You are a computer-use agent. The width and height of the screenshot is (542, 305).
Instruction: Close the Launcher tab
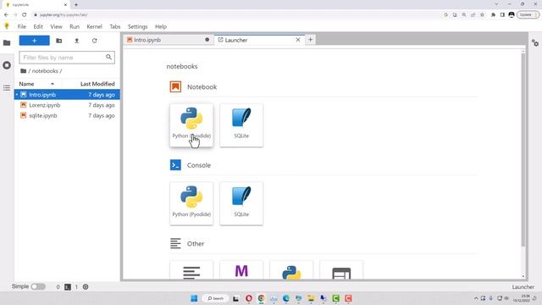point(298,40)
